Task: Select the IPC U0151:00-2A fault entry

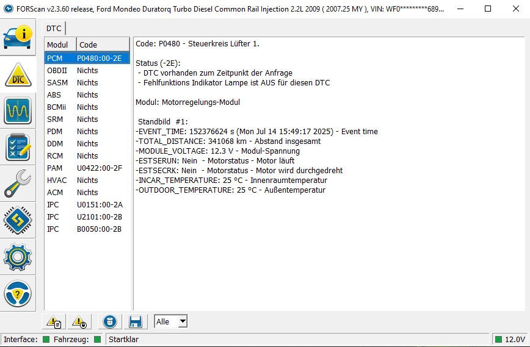Action: 87,204
